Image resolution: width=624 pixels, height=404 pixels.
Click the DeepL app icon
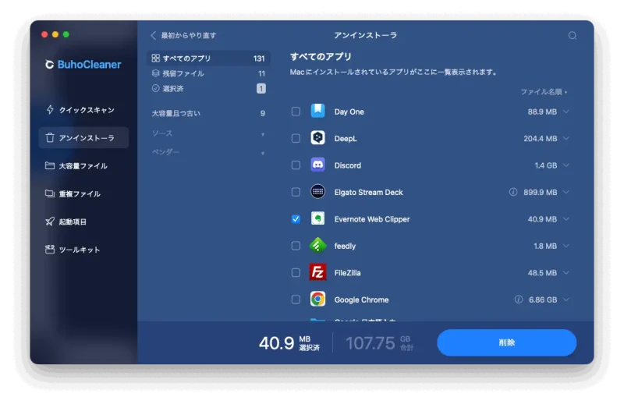(317, 138)
